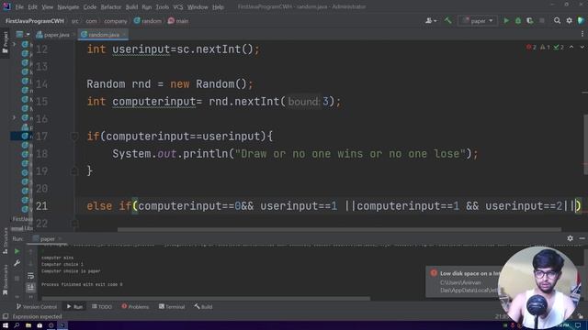The image size is (588, 330).
Task: Click the Stop square in the top toolbar
Action: tap(542, 21)
